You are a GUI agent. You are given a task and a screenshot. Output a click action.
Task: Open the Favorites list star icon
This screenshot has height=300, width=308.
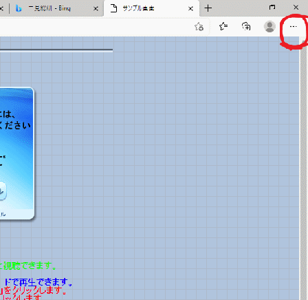(223, 27)
